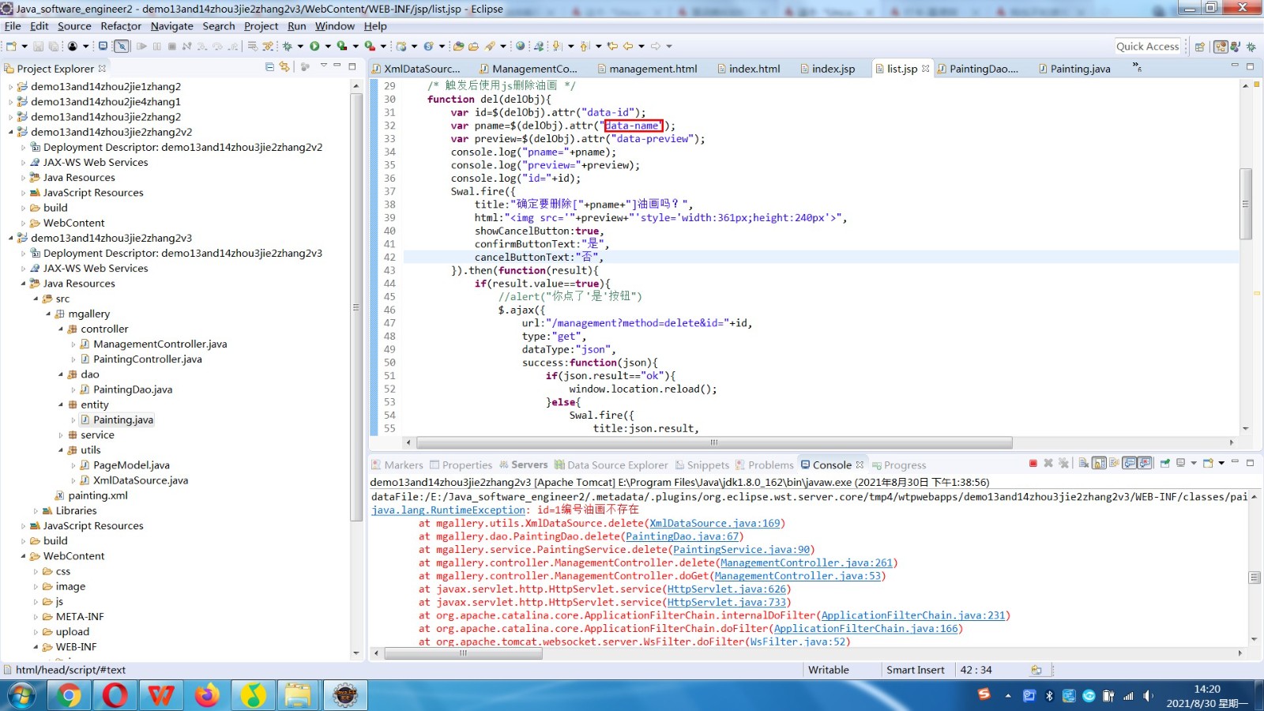This screenshot has width=1264, height=711.
Task: Click the editor's horizontal scrollbar
Action: point(713,443)
